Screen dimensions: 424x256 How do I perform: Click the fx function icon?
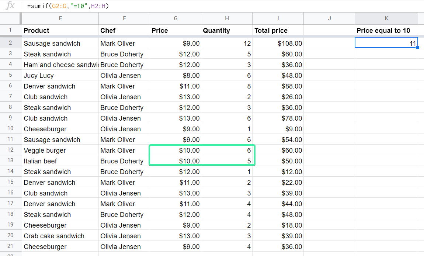point(10,6)
